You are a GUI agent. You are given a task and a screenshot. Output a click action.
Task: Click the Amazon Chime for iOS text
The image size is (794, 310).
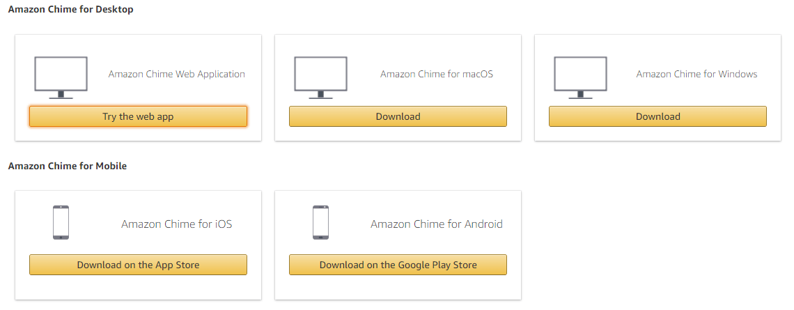[x=177, y=224]
